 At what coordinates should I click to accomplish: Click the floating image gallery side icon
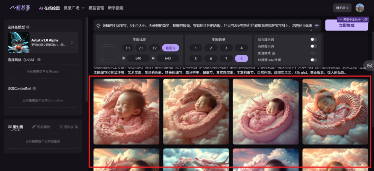coord(369,65)
